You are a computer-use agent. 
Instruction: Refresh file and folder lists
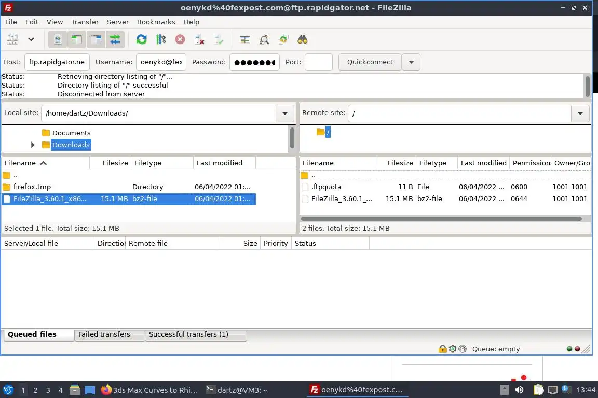tap(142, 39)
